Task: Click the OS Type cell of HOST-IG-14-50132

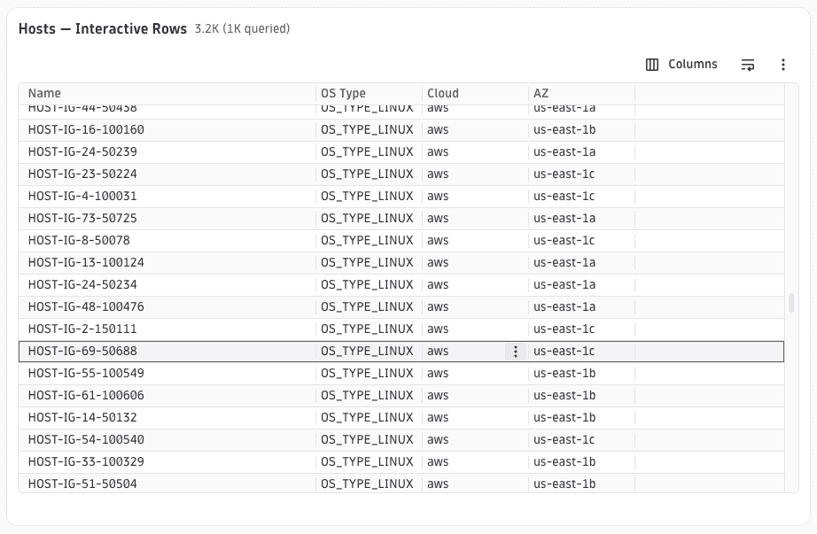Action: [369, 417]
